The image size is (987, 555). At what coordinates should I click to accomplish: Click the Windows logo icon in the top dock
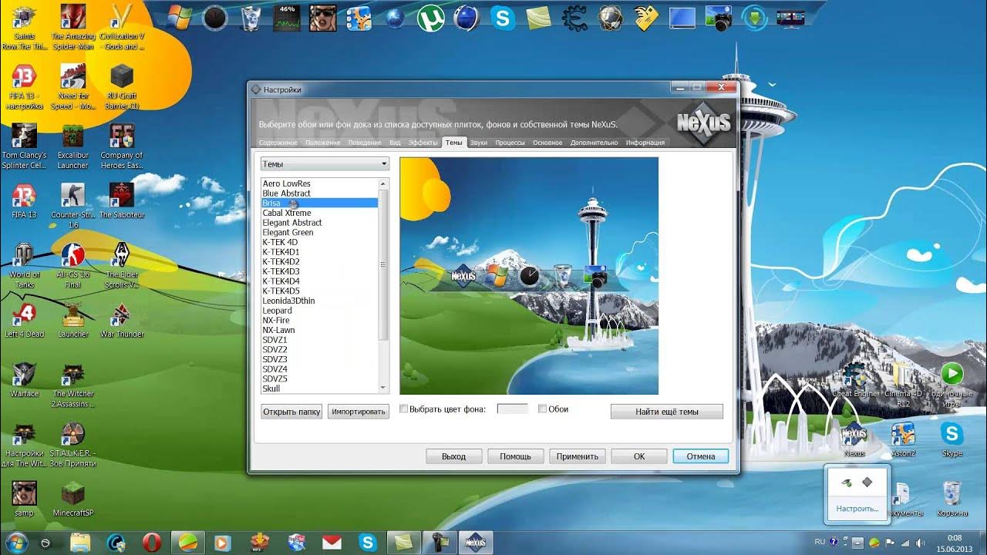(179, 17)
